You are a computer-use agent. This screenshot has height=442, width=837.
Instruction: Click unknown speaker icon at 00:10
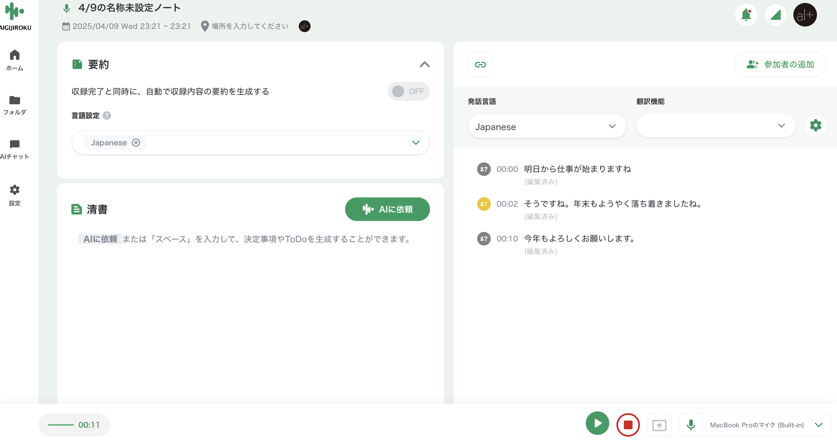[483, 239]
